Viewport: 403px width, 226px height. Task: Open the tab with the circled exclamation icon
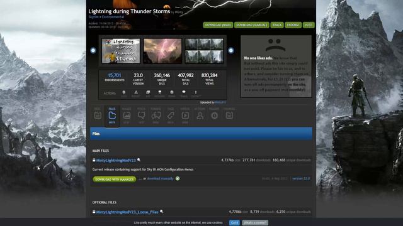(x=214, y=116)
